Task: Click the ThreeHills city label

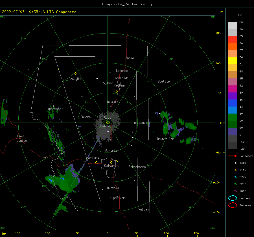Action: tap(142, 123)
